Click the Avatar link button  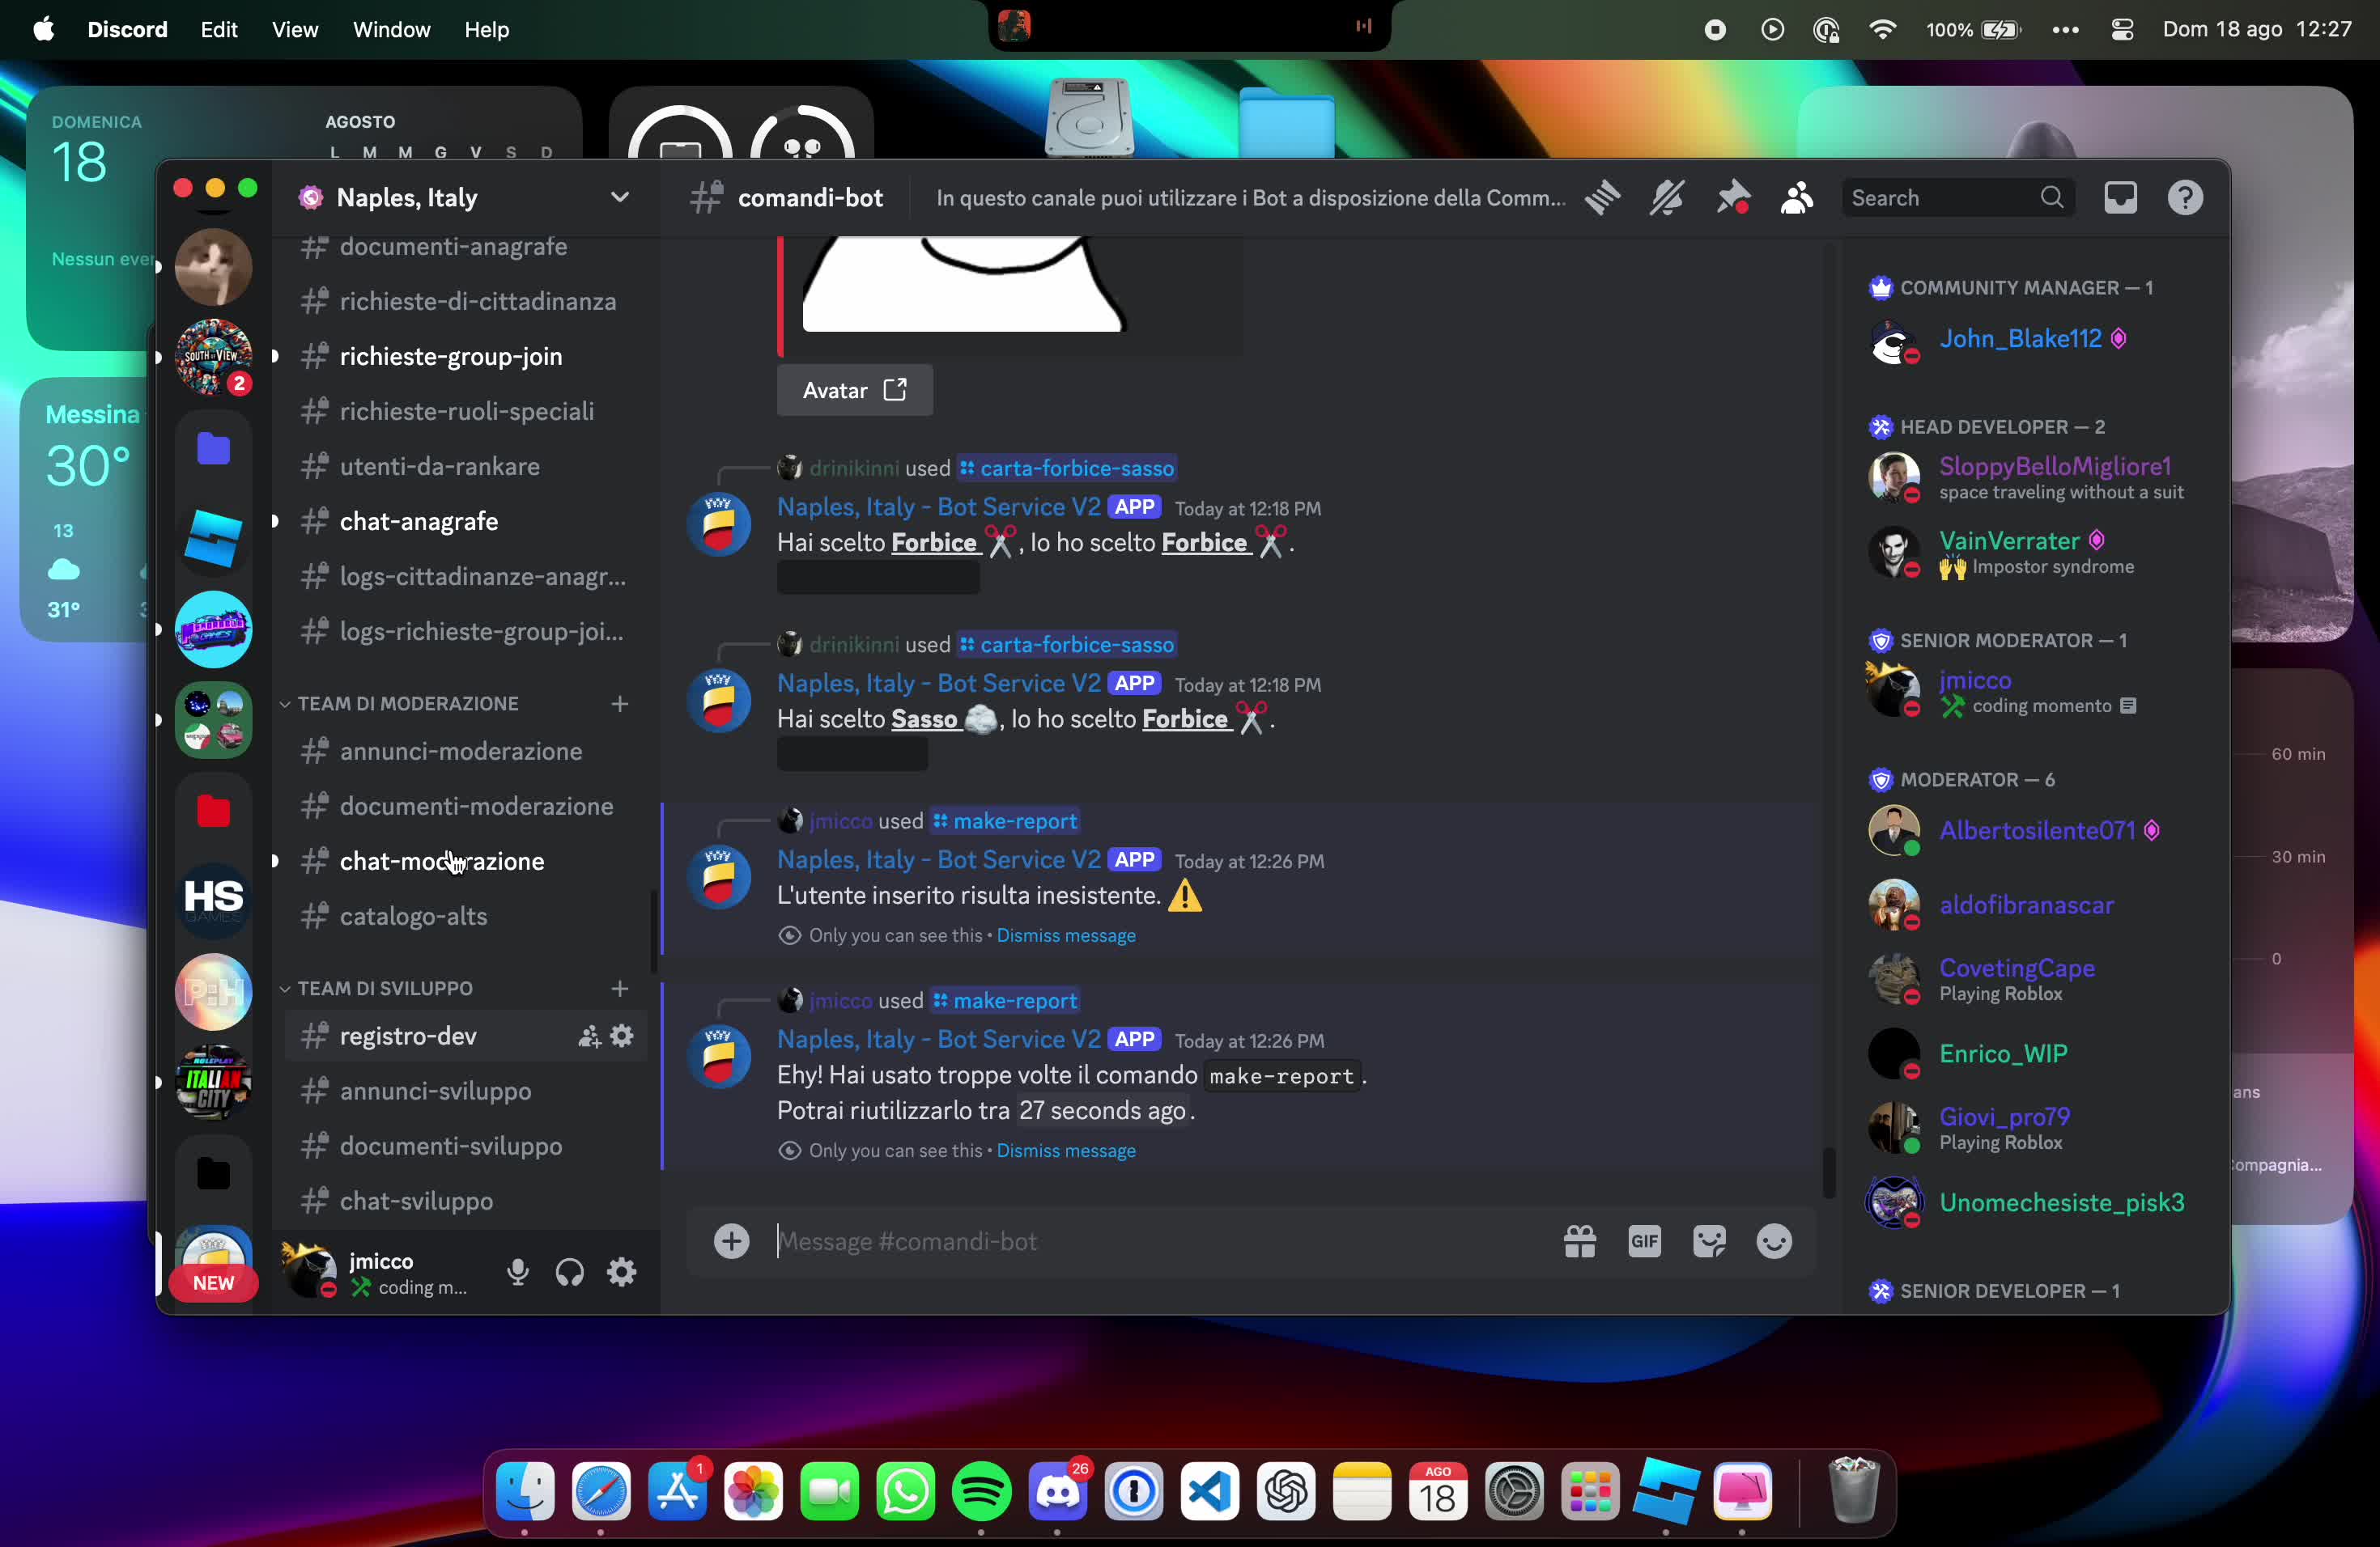coord(854,390)
